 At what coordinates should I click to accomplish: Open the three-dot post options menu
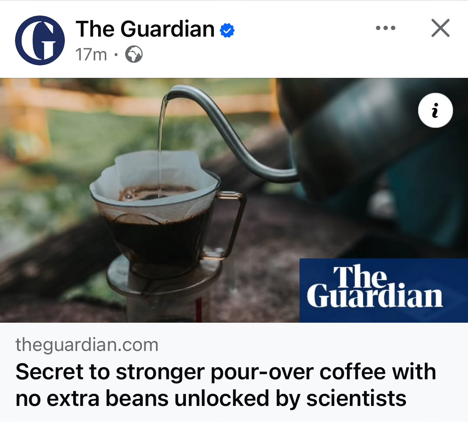click(x=385, y=28)
